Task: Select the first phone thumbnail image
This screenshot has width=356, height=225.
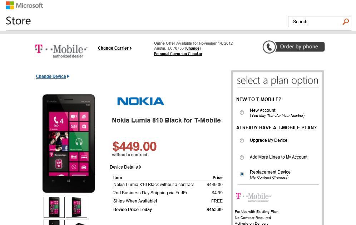Action: click(54, 207)
